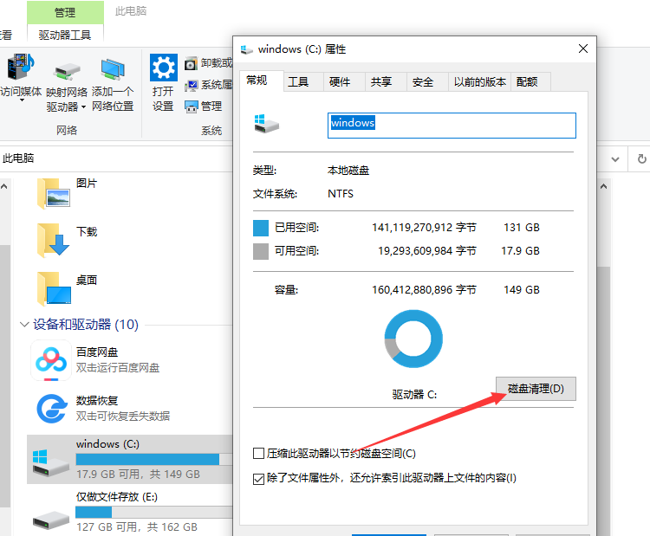The width and height of the screenshot is (650, 536).
Task: Click the scroll-up arrow of left scrollbar
Action: (x=4, y=186)
